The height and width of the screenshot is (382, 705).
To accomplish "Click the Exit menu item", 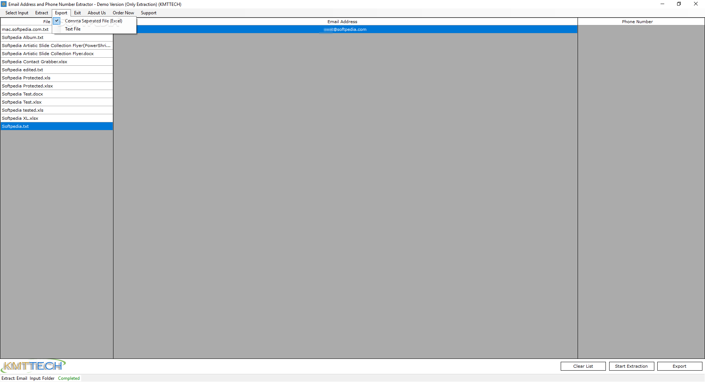I will point(77,13).
